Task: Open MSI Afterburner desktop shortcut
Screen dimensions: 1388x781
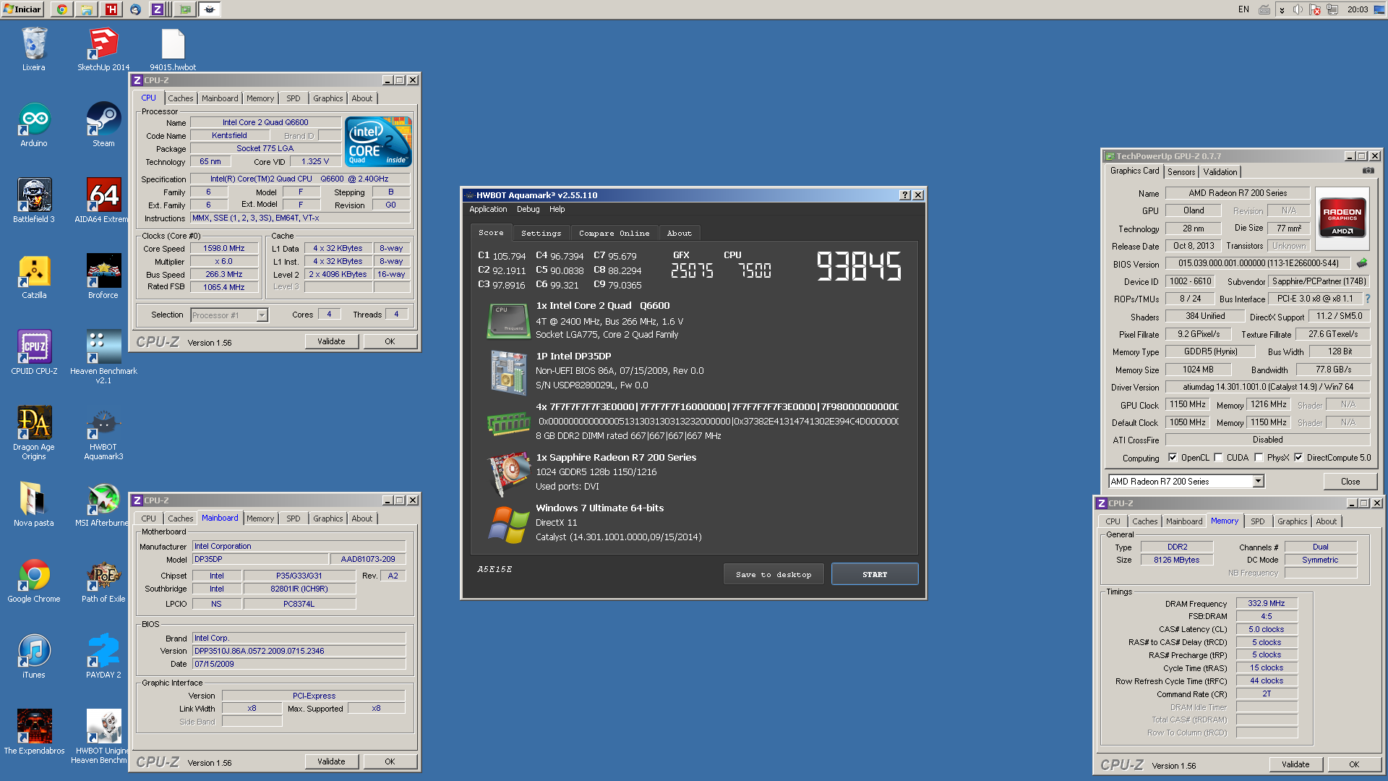Action: [x=103, y=505]
